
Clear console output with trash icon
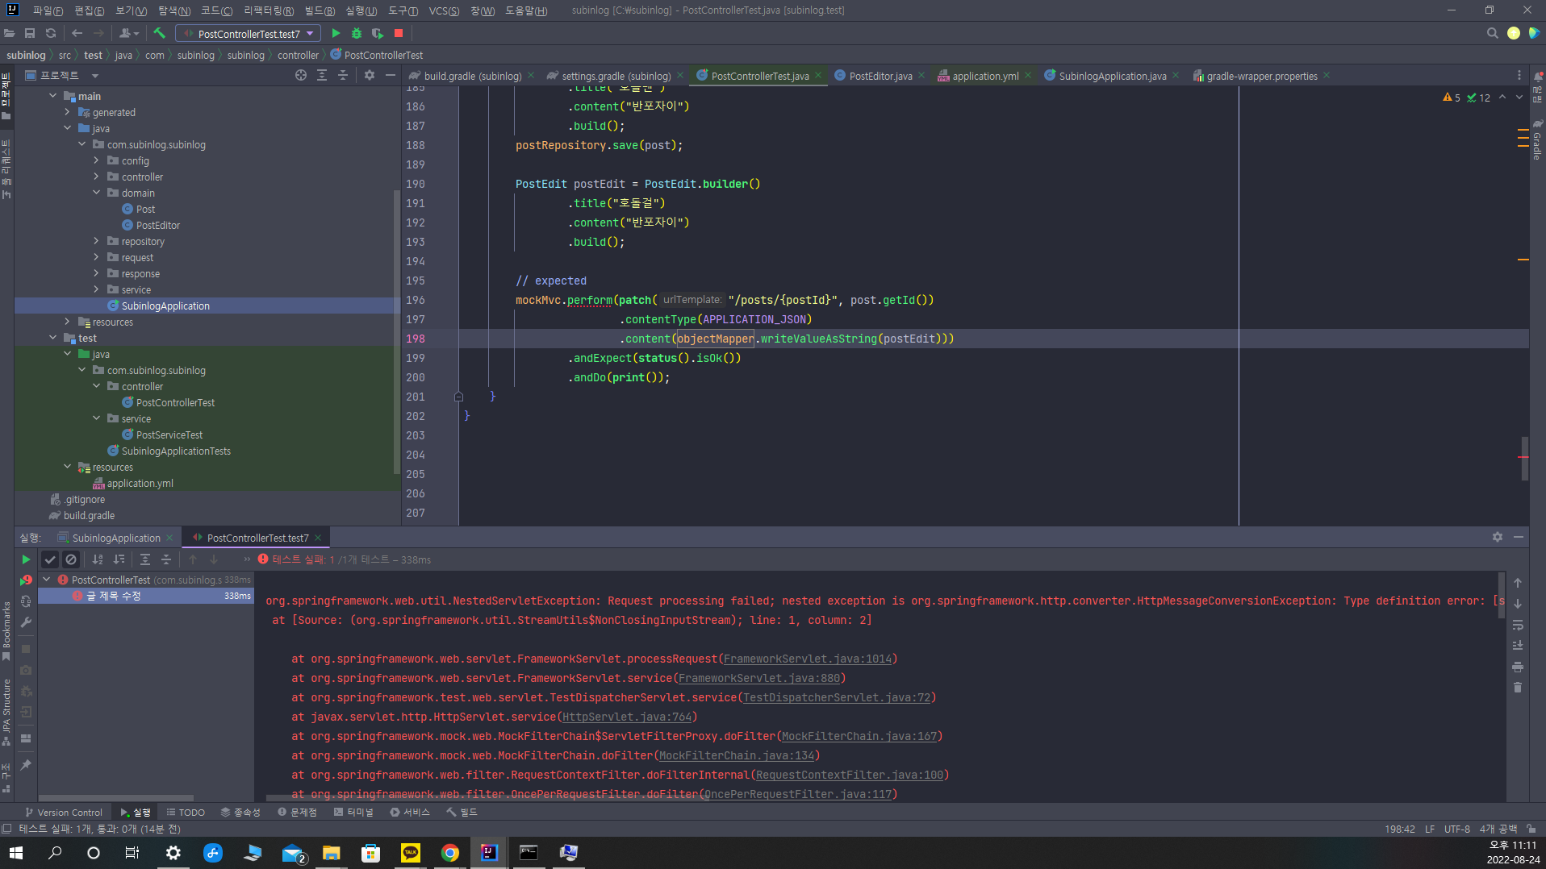[x=1518, y=688]
